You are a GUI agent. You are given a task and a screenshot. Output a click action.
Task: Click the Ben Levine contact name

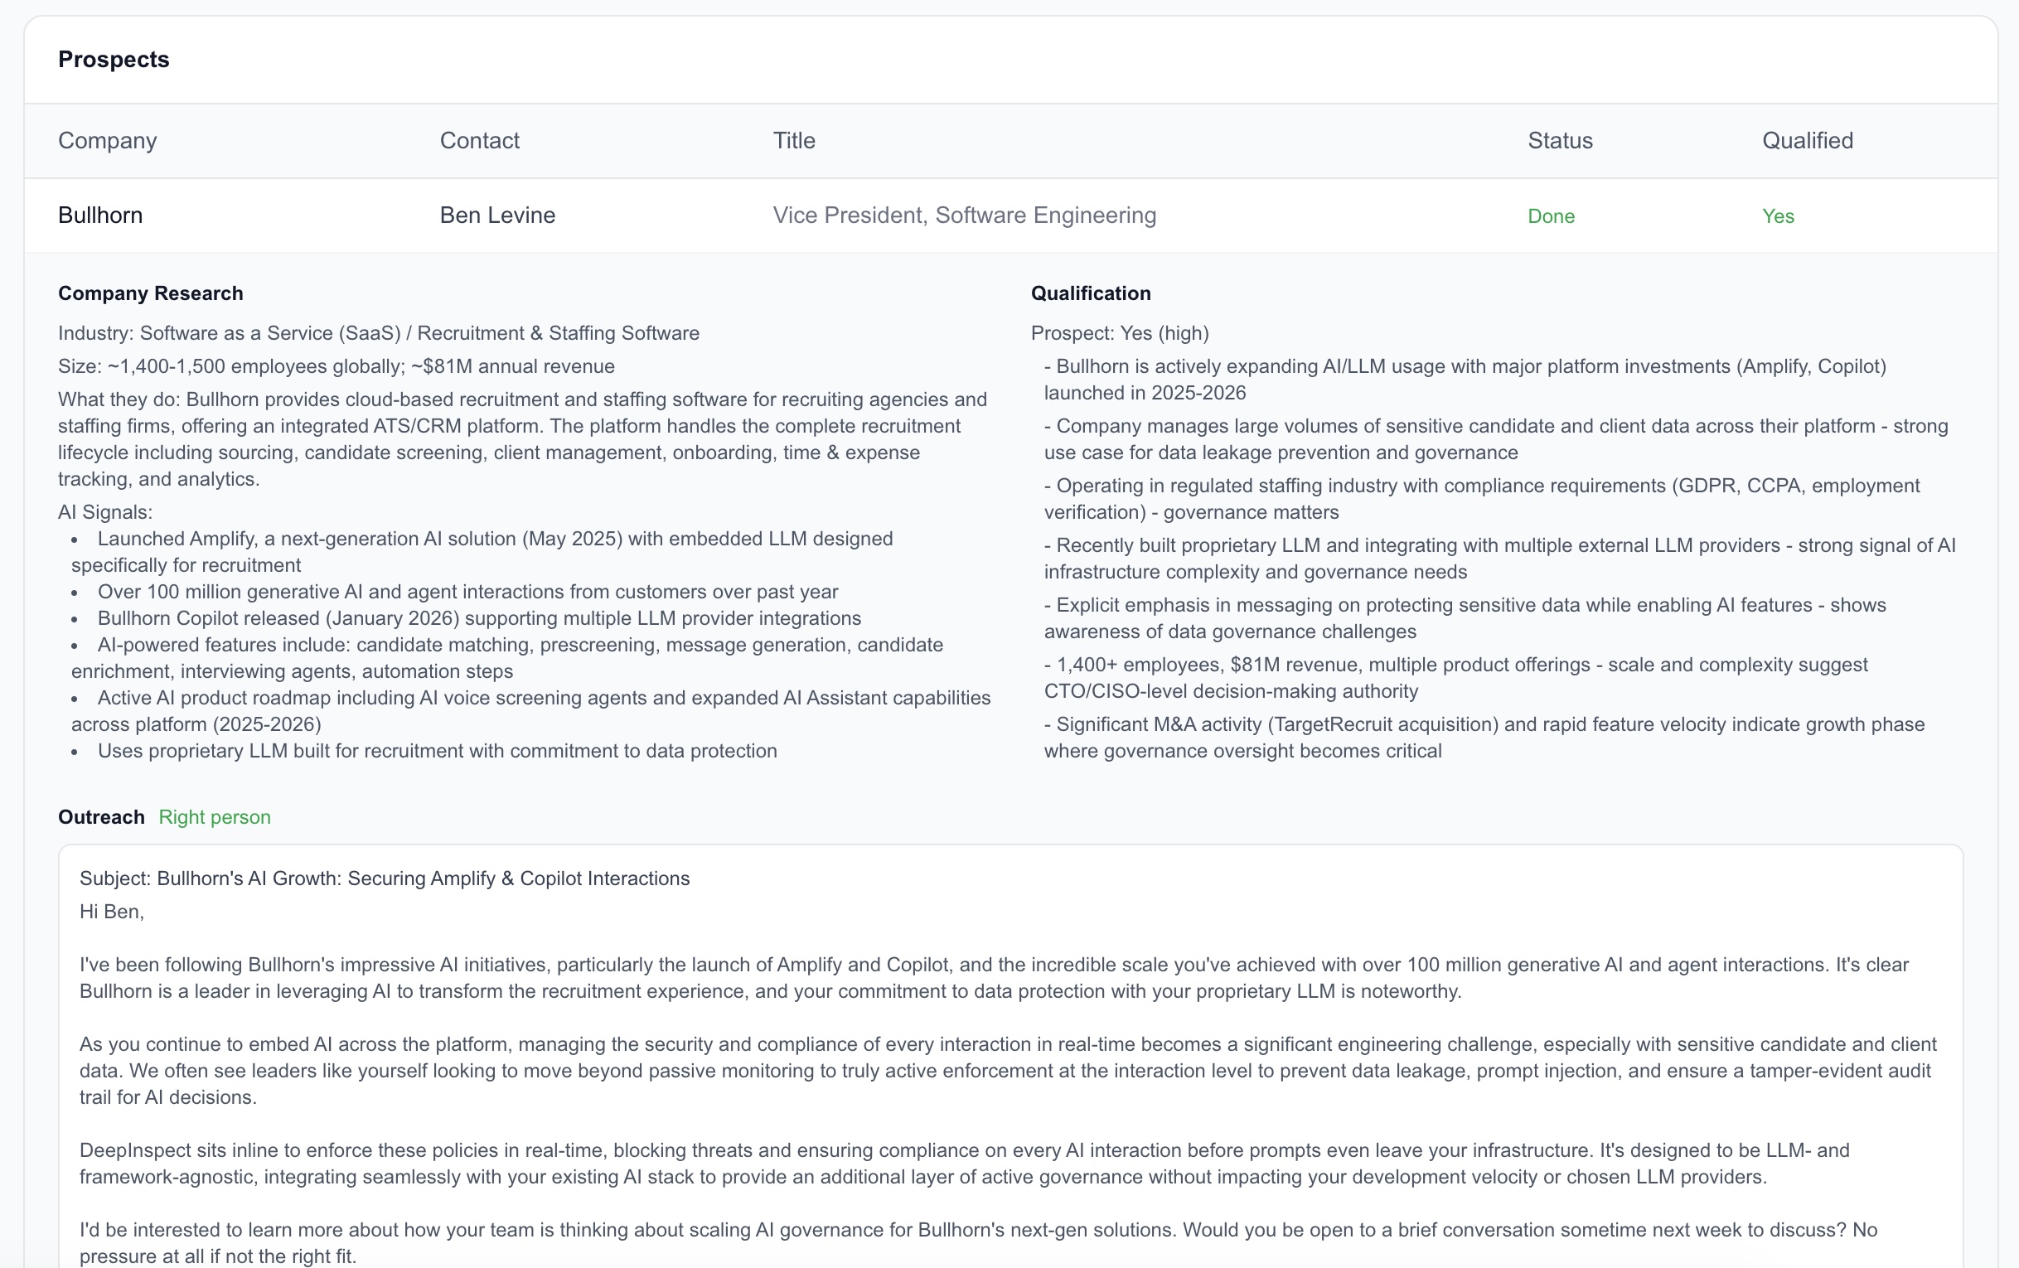coord(496,215)
